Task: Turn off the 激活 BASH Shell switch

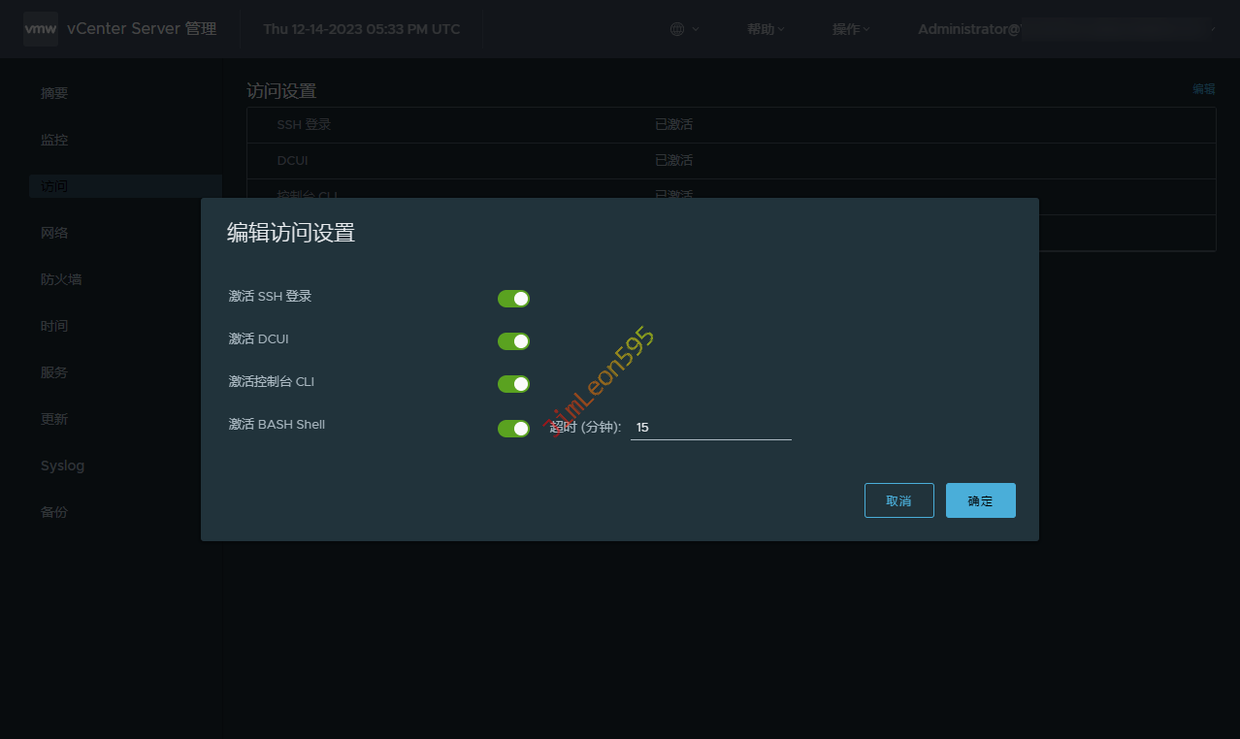Action: pos(513,429)
